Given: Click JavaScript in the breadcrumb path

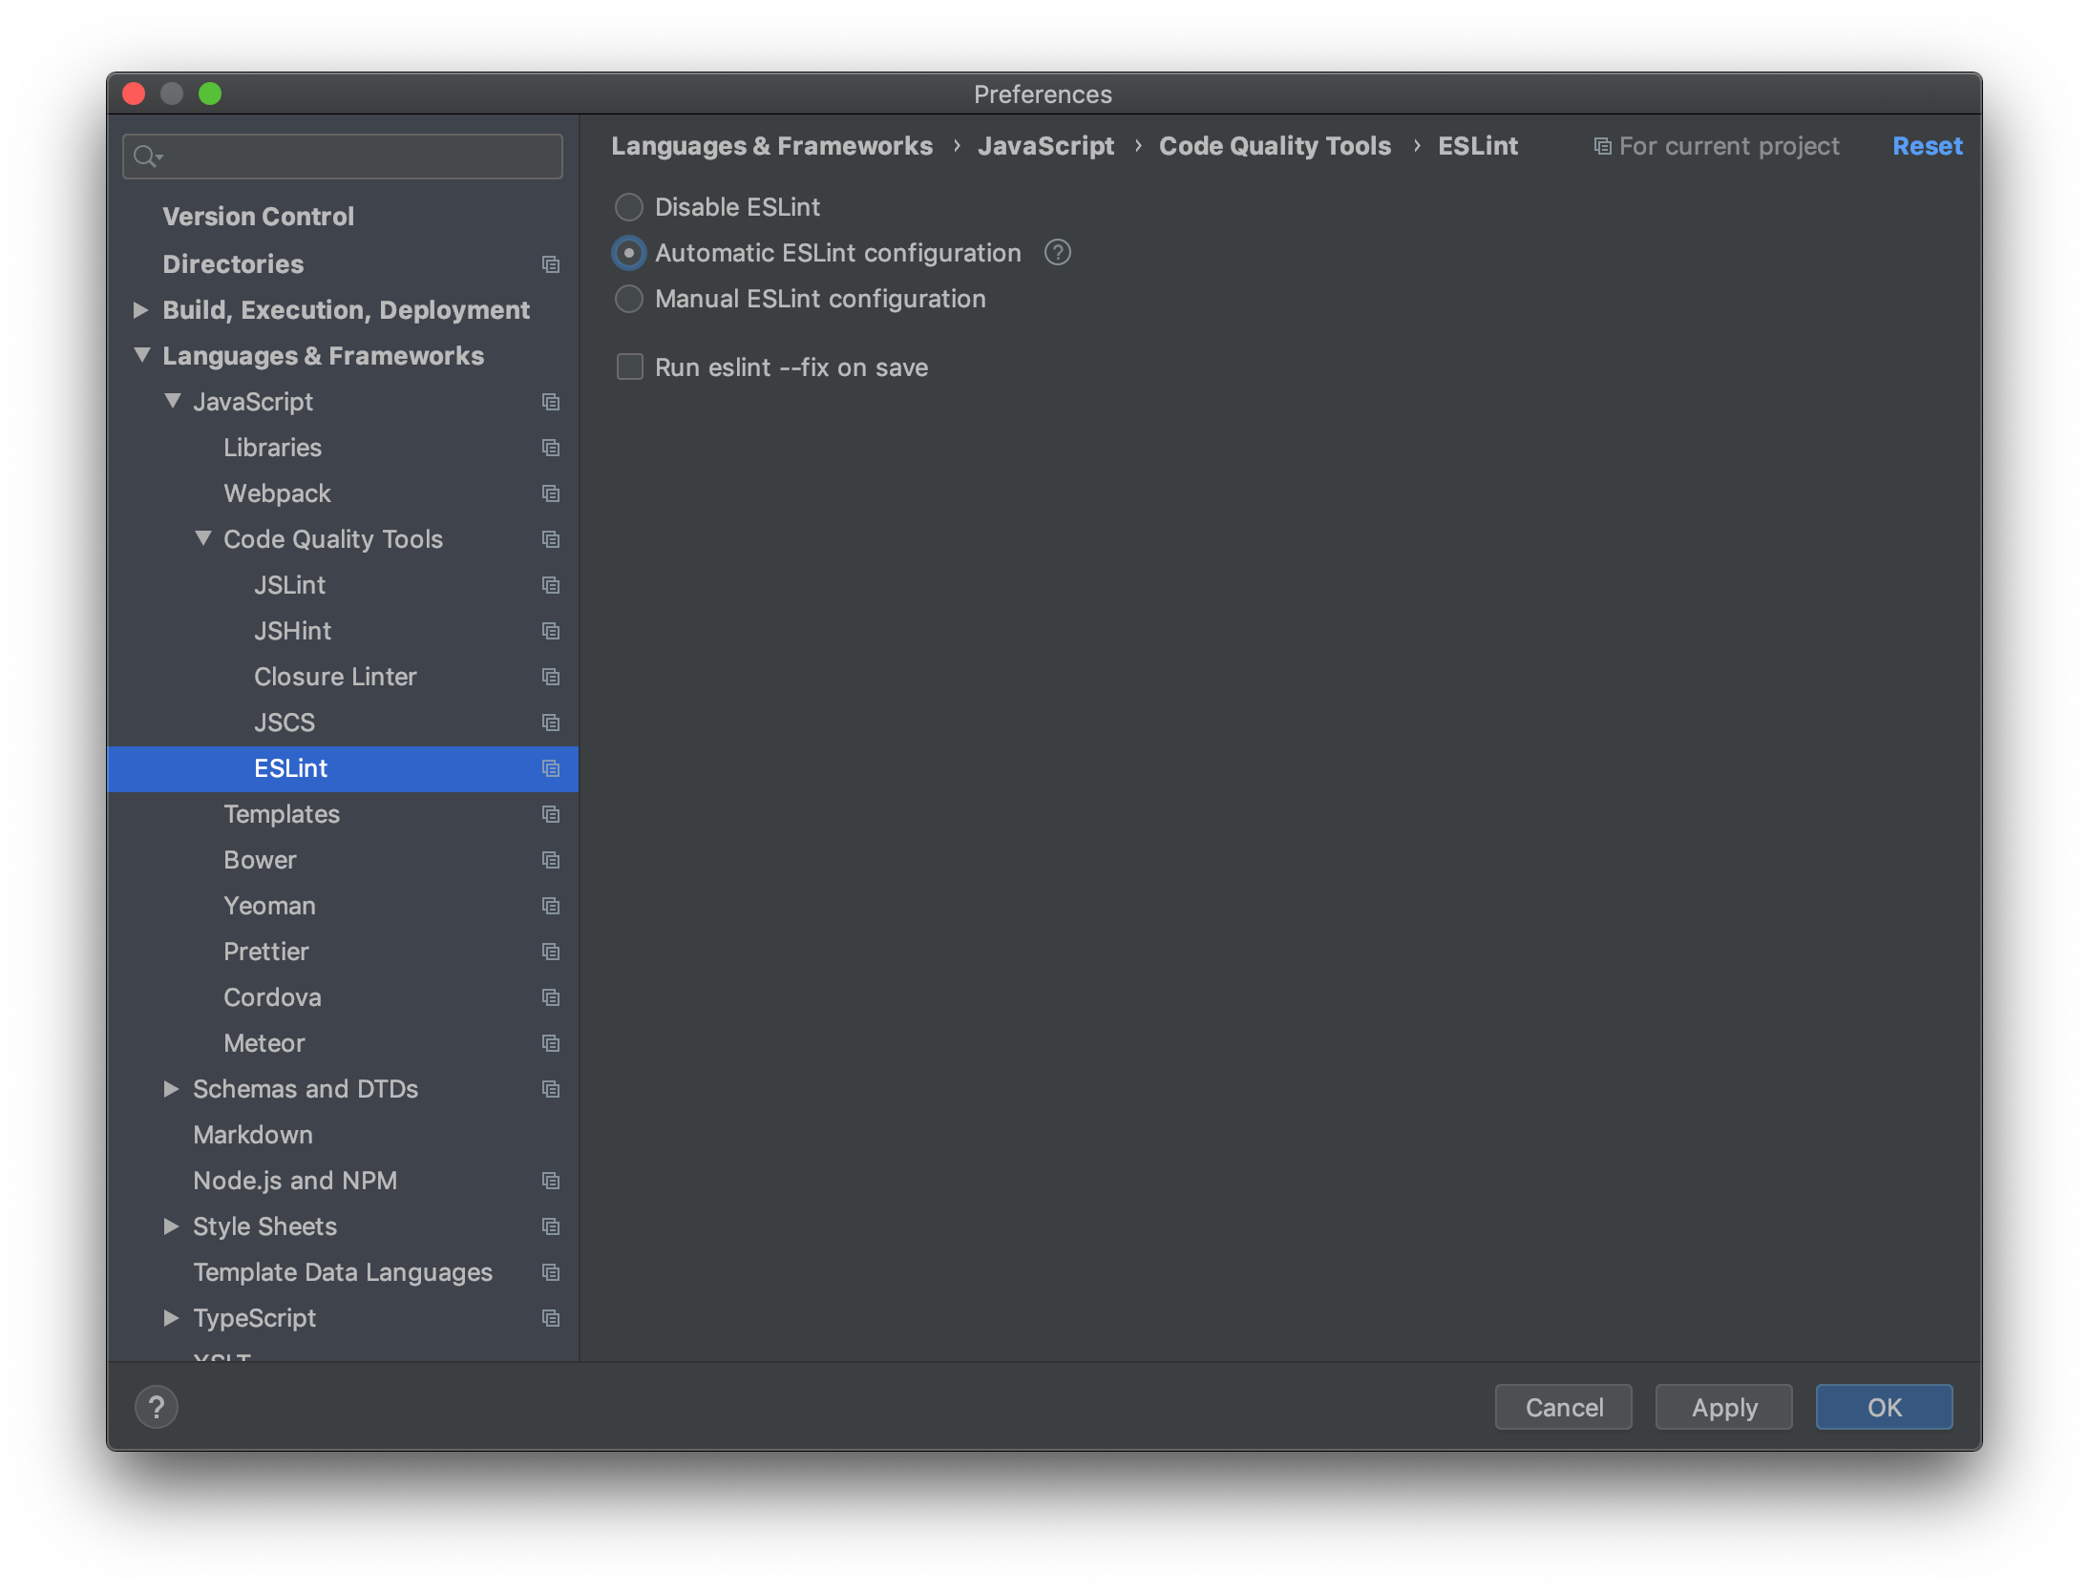Looking at the screenshot, I should 1045,146.
